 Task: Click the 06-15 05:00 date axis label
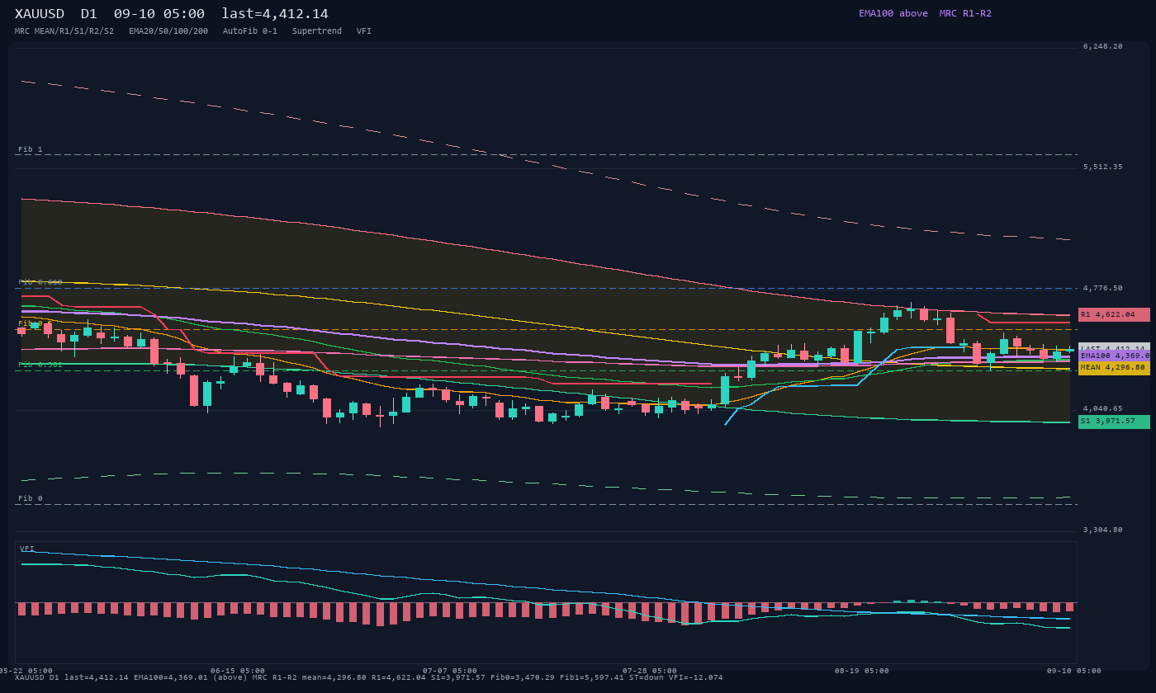click(238, 671)
